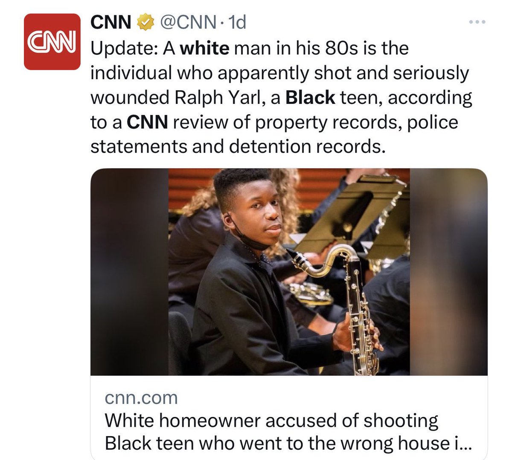512x460 pixels.
Task: Open "White homeowner accused of shooting" headline
Action: tap(271, 420)
